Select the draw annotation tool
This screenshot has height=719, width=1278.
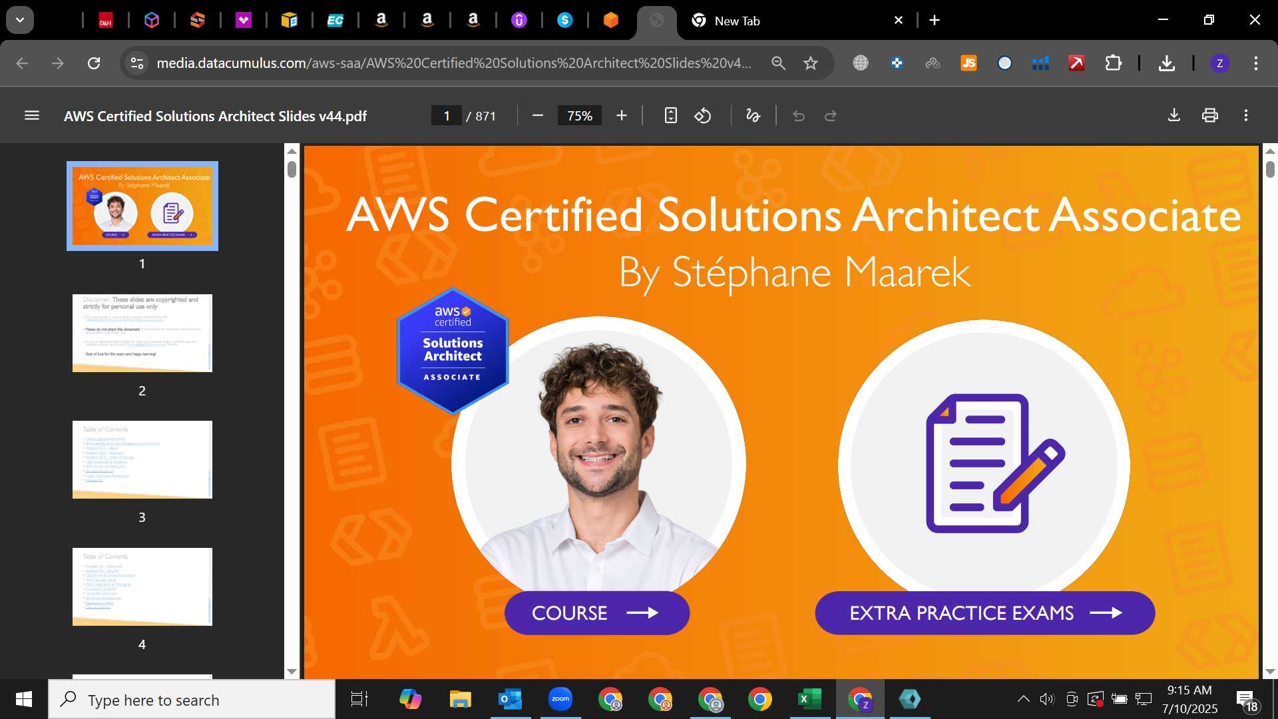[x=753, y=116]
